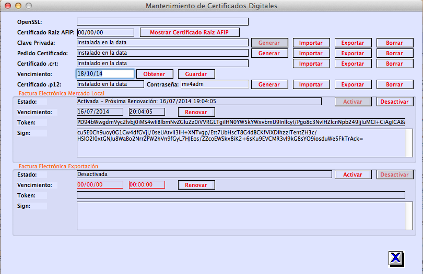Select the Certificado .crt status field
The image size is (423, 274).
click(162, 64)
